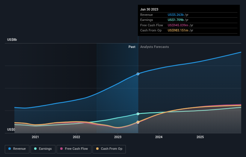Click the Earnings row label in tooltip
Viewport: 246px width, 157px height.
coord(147,20)
